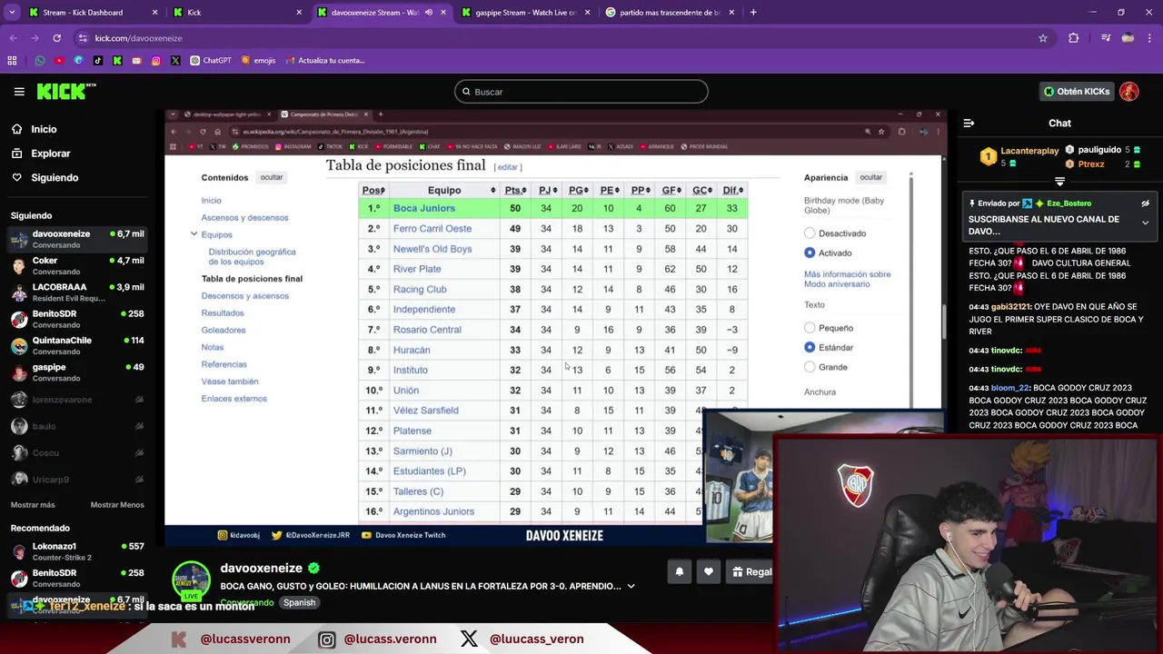Bookmark this page with the star icon
Screen dimensions: 1163x654
click(1043, 38)
